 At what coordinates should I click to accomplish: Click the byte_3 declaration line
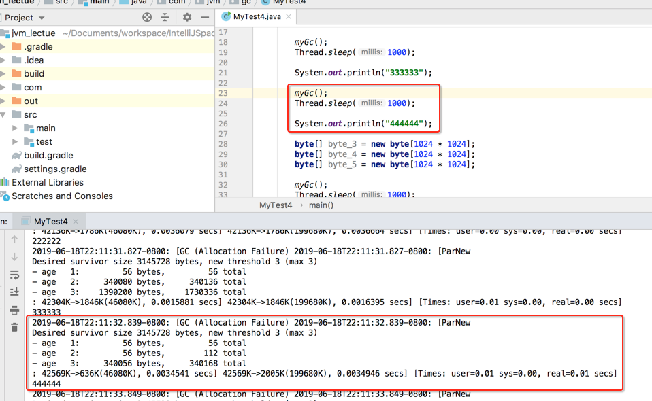click(385, 144)
